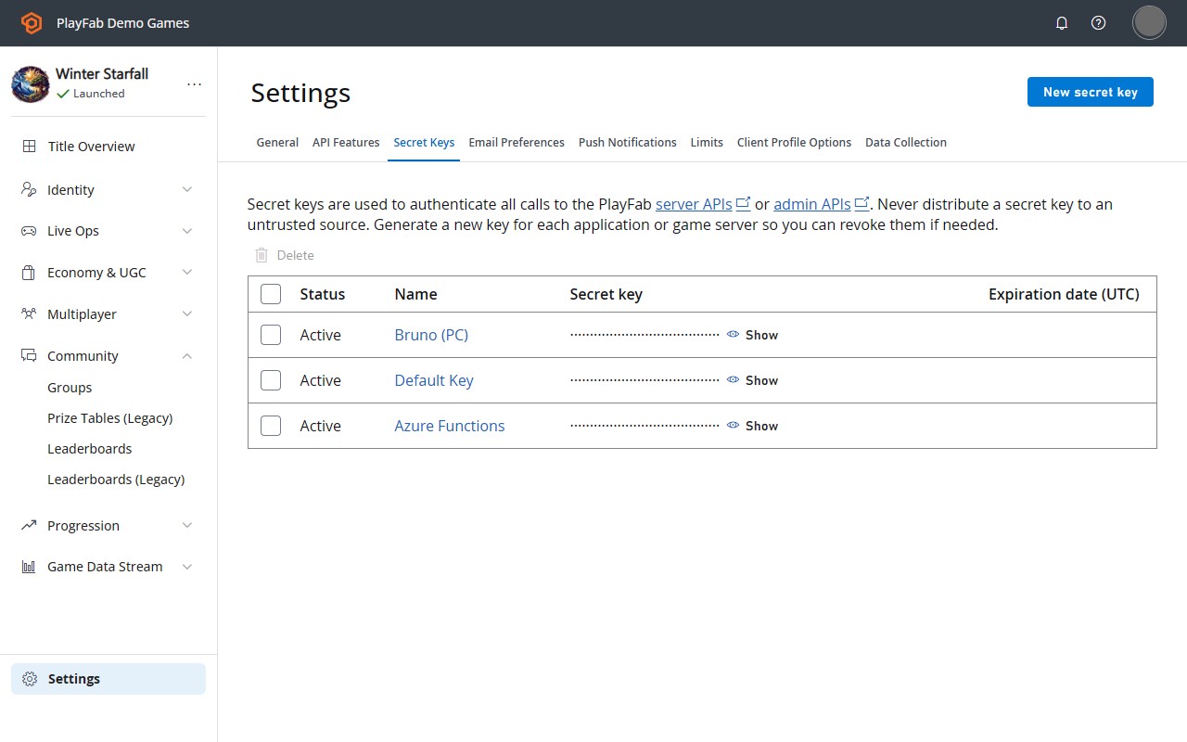Viewport: 1187px width, 742px height.
Task: Switch to the API Features tab
Action: click(346, 143)
